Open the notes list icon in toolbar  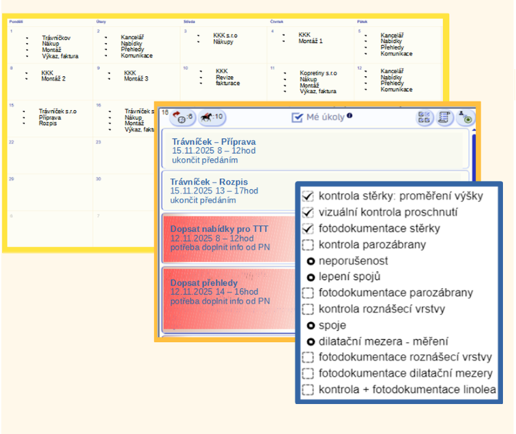click(x=445, y=118)
